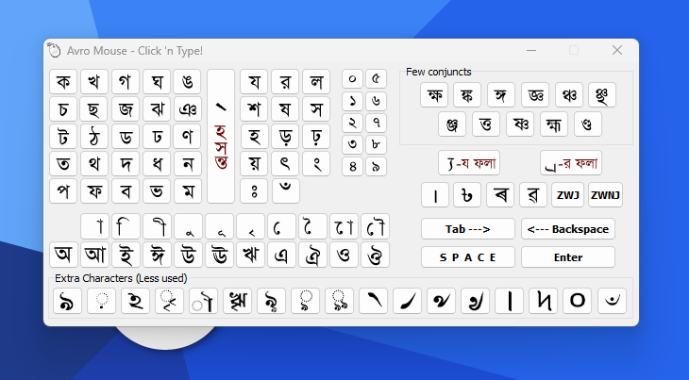Image resolution: width=689 pixels, height=380 pixels.
Task: Click the চ consonant key
Action: 63,108
